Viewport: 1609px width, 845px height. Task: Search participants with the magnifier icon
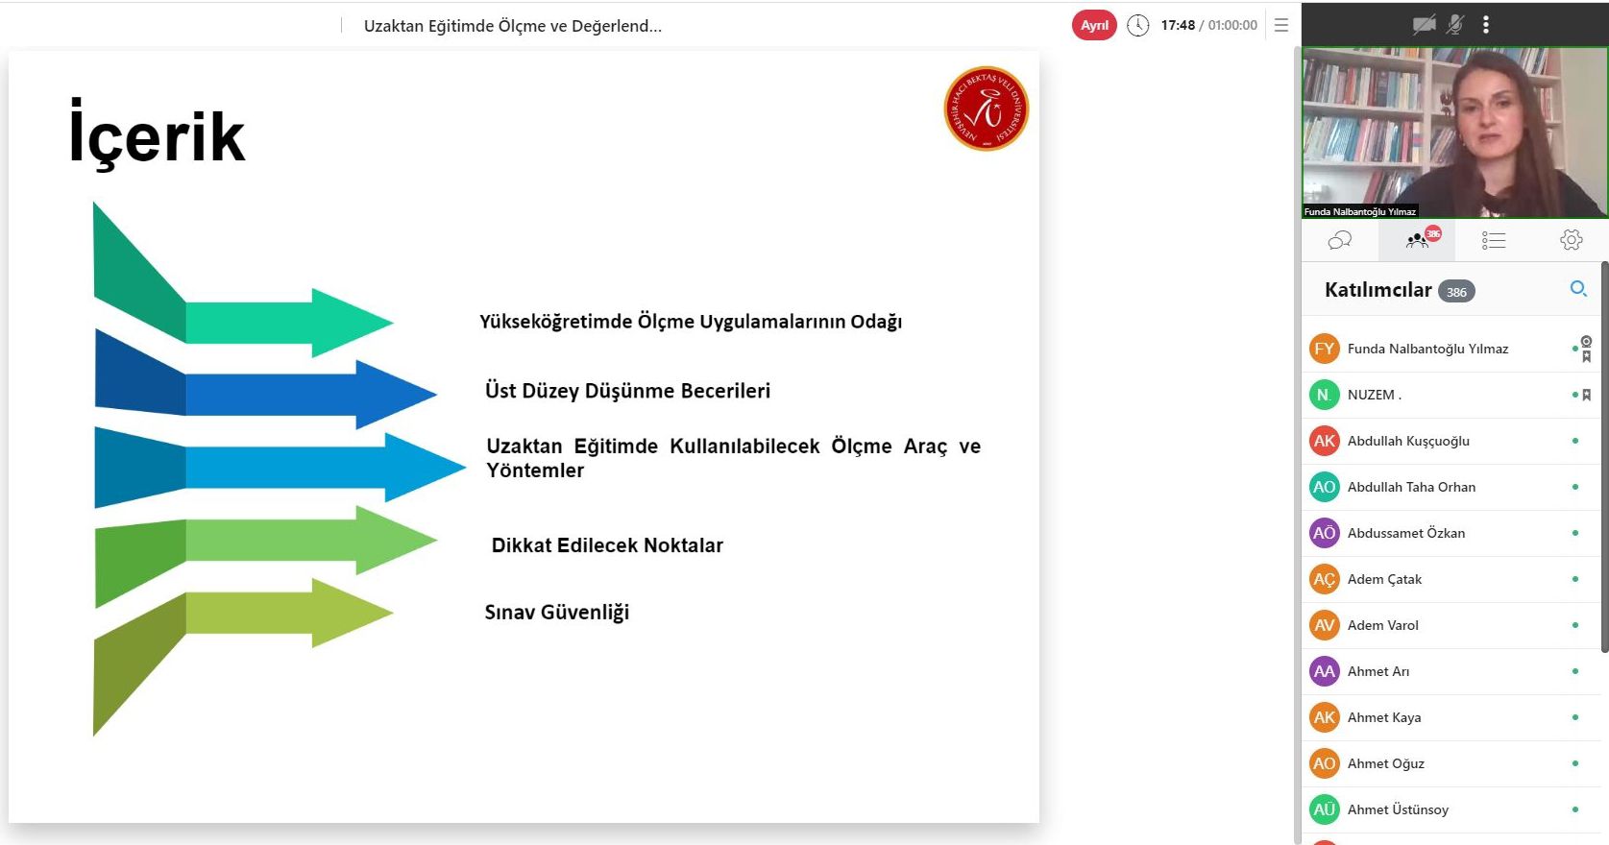point(1578,289)
